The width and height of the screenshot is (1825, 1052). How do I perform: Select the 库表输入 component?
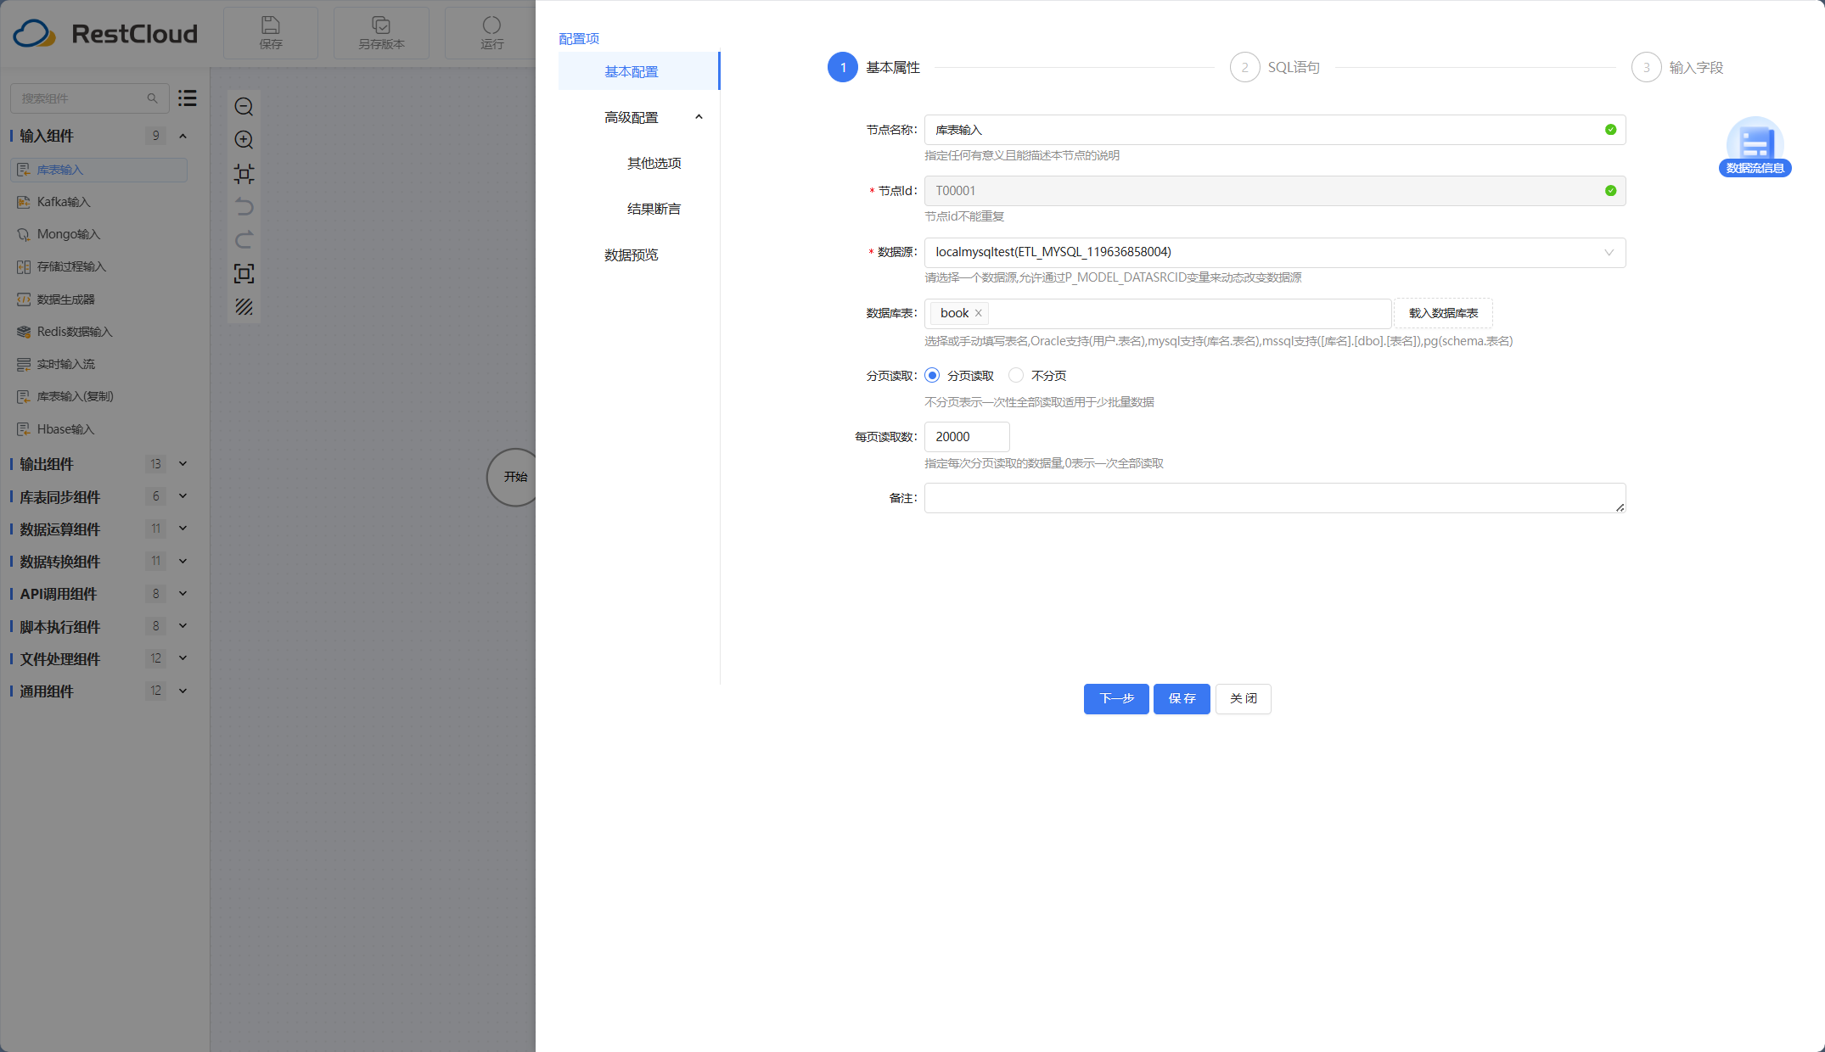coord(98,170)
